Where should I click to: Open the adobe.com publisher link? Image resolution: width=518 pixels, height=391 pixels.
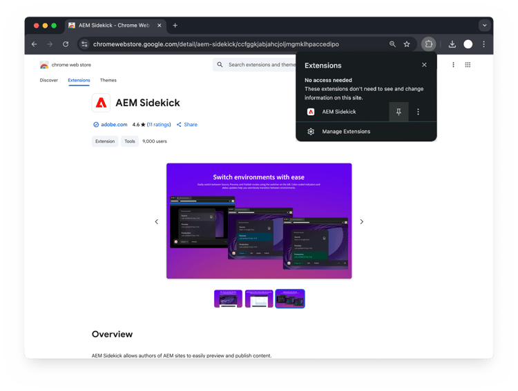click(x=114, y=125)
